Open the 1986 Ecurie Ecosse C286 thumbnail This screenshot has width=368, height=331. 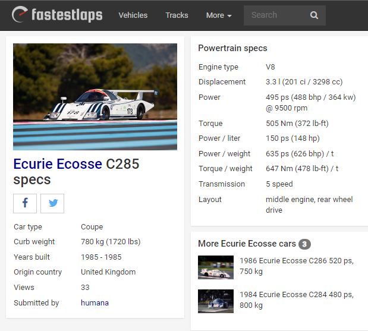point(216,267)
